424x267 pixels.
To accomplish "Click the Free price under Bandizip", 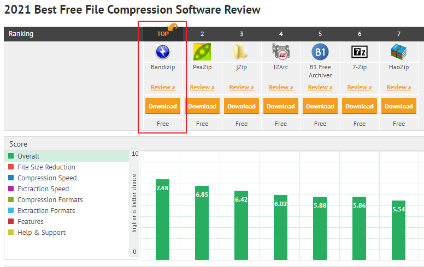I will coord(163,124).
